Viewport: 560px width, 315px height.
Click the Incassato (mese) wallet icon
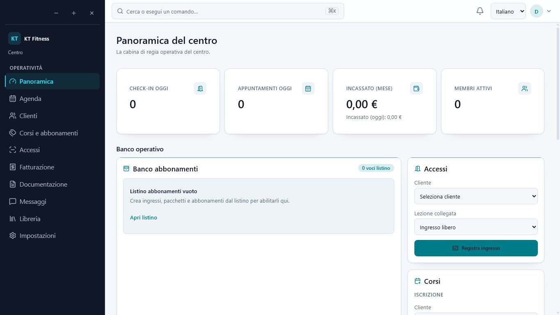click(x=416, y=88)
